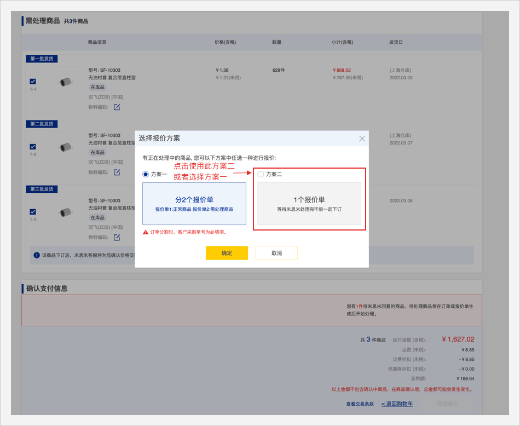Uncheck the checkbox for item 1-1
This screenshot has height=426, width=520.
coord(33,82)
